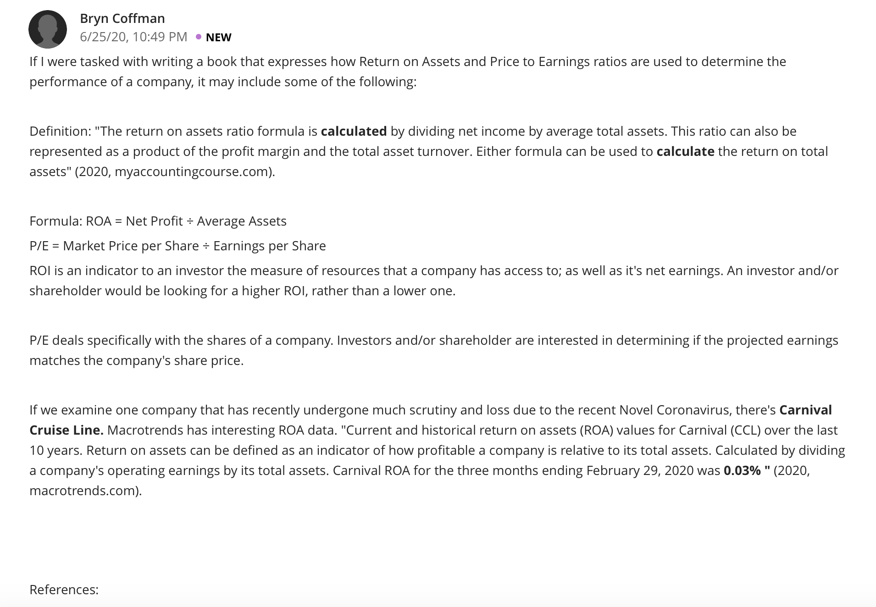876x607 pixels.
Task: Click the paragraph beginning "ROI is an indicator"
Action: (x=434, y=281)
